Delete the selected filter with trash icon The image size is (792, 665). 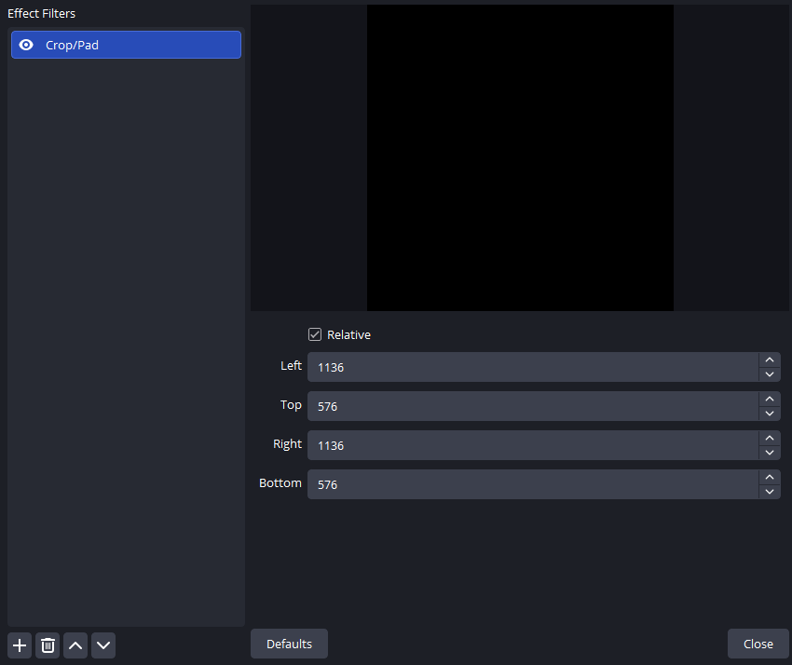point(48,645)
